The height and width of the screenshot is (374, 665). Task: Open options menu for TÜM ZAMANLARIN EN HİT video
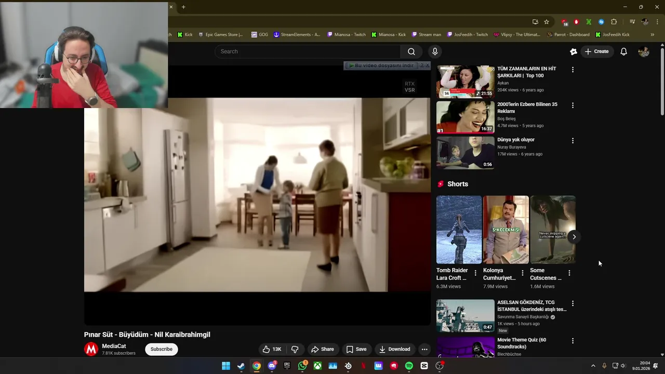573,70
